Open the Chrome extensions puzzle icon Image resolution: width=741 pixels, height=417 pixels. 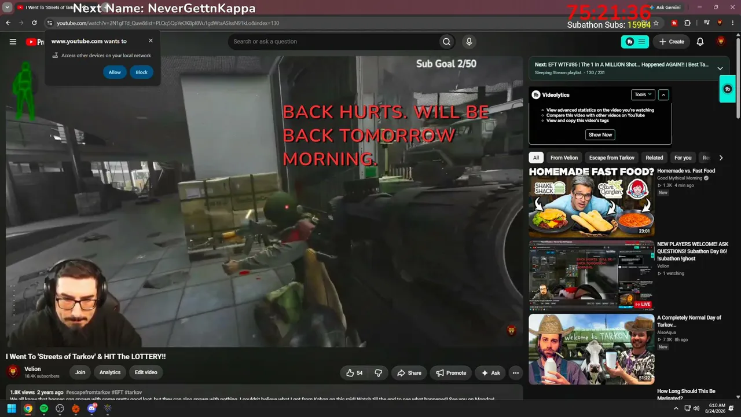point(687,23)
